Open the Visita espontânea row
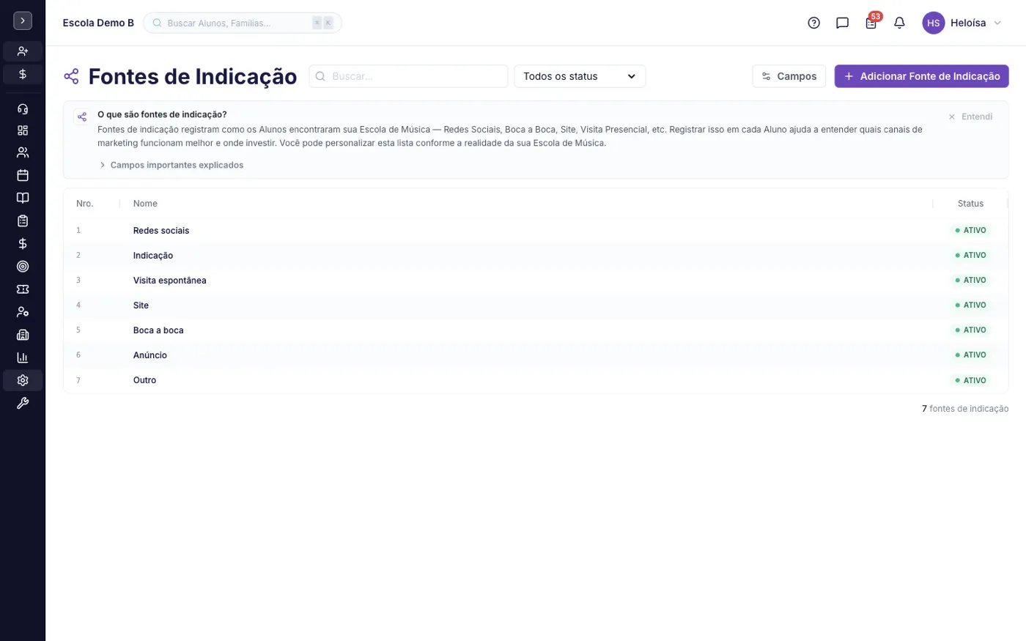 point(536,280)
